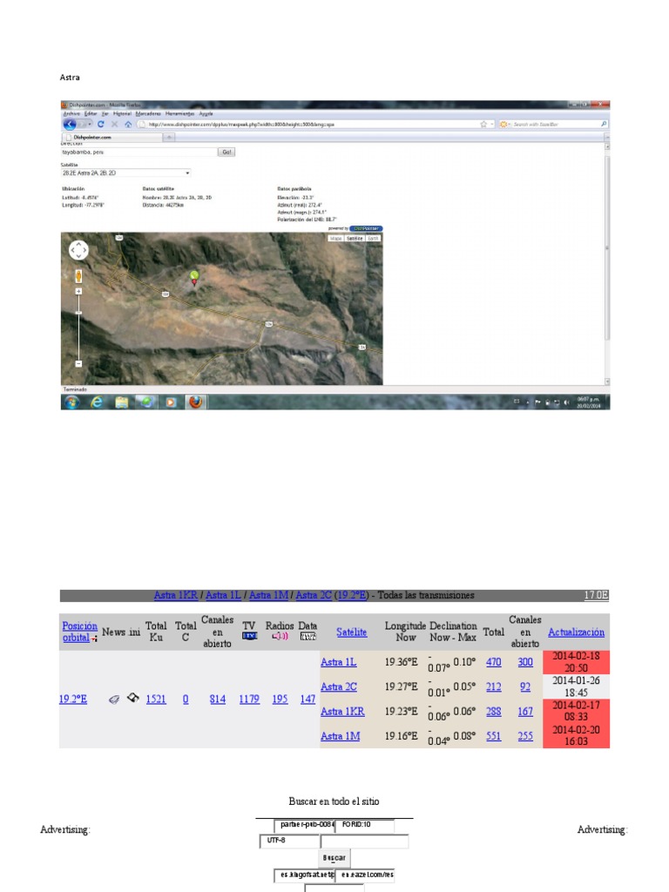Image resolution: width=669 pixels, height=892 pixels.
Task: Open the 1521 Total Ku link
Action: tap(156, 699)
